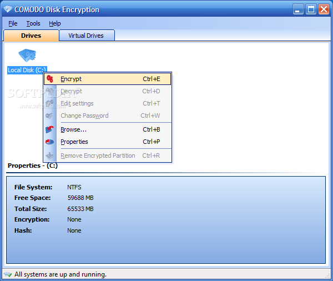Open the Tools menu
Image resolution: width=333 pixels, height=281 pixels.
pyautogui.click(x=33, y=23)
